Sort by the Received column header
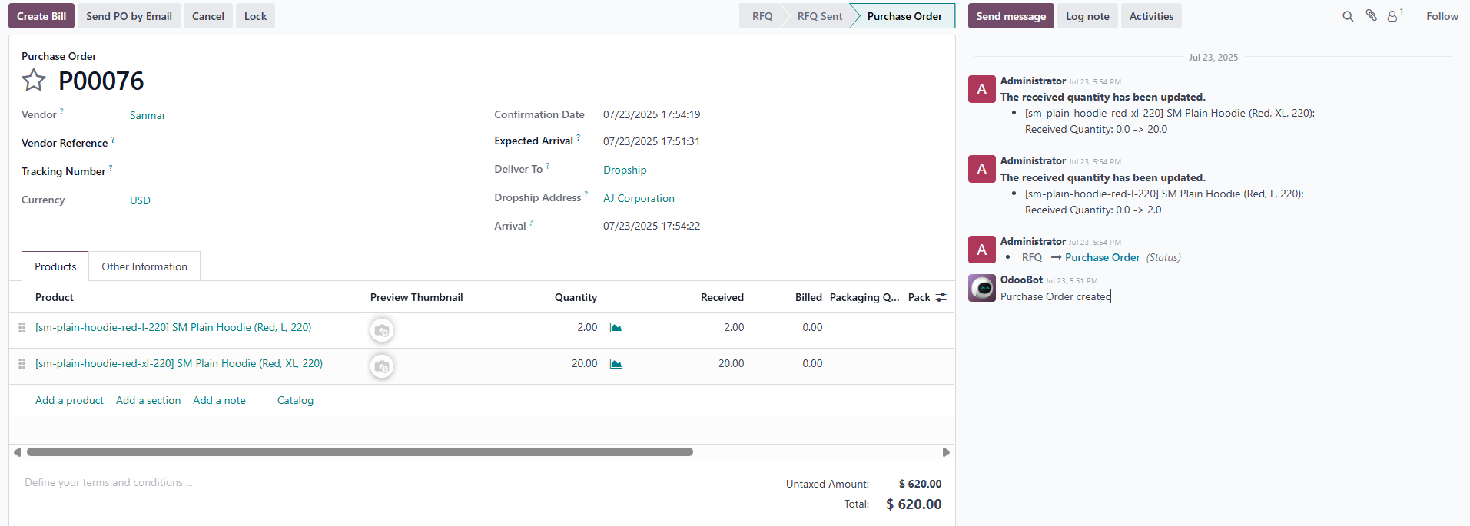The image size is (1470, 526). click(x=722, y=297)
